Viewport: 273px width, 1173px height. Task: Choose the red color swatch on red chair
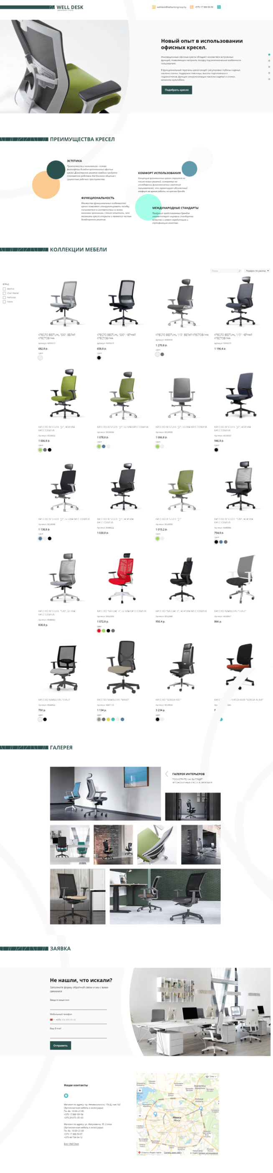(99, 631)
